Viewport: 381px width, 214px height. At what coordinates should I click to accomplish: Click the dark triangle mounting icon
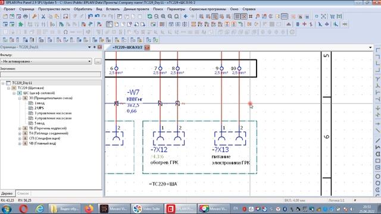(288, 24)
